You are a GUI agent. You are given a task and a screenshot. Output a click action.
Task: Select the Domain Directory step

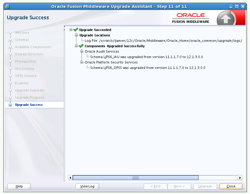[29, 54]
